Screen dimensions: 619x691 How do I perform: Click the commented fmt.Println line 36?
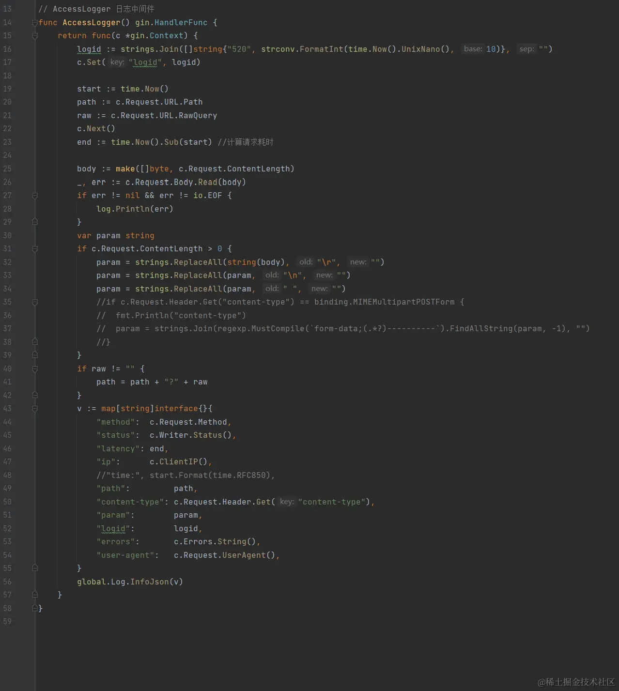[x=171, y=316]
